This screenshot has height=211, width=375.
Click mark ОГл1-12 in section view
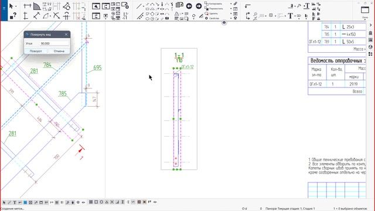(187, 67)
